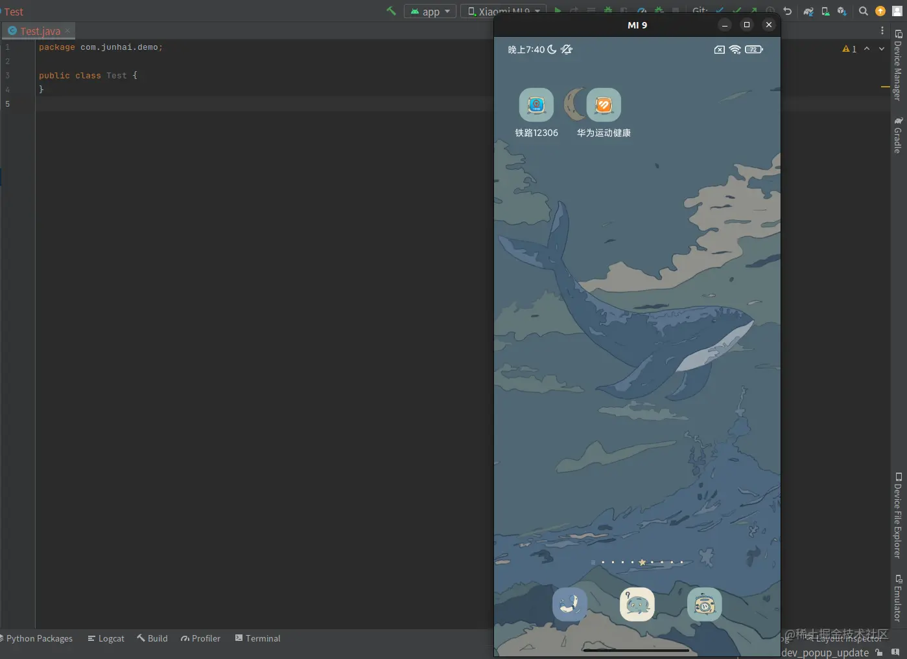Open the Emulator side panel tab
The image size is (907, 659).
pos(898,598)
